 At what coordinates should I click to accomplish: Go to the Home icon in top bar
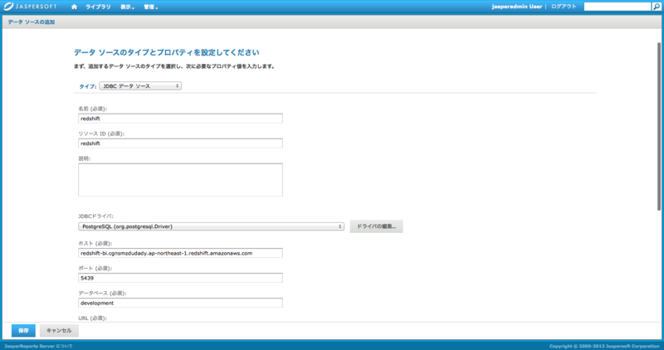[75, 7]
